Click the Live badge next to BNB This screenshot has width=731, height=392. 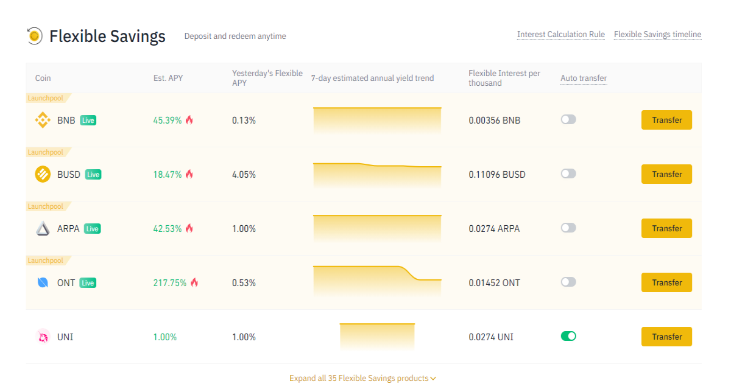pyautogui.click(x=88, y=121)
